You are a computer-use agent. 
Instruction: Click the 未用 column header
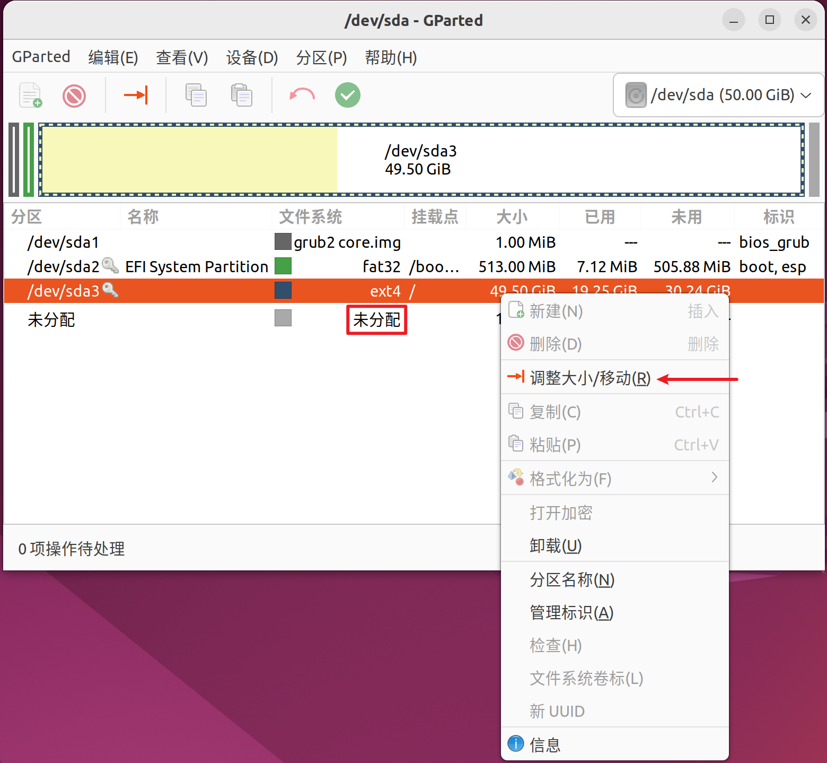[x=687, y=216]
